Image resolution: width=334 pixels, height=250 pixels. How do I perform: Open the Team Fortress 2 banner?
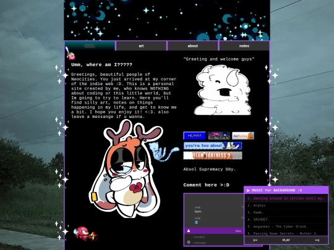tap(213, 156)
